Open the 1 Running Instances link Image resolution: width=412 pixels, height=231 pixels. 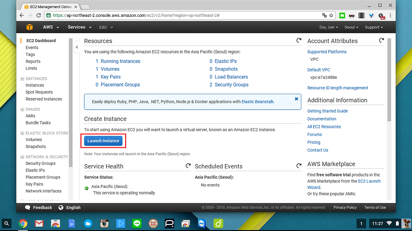click(x=118, y=61)
